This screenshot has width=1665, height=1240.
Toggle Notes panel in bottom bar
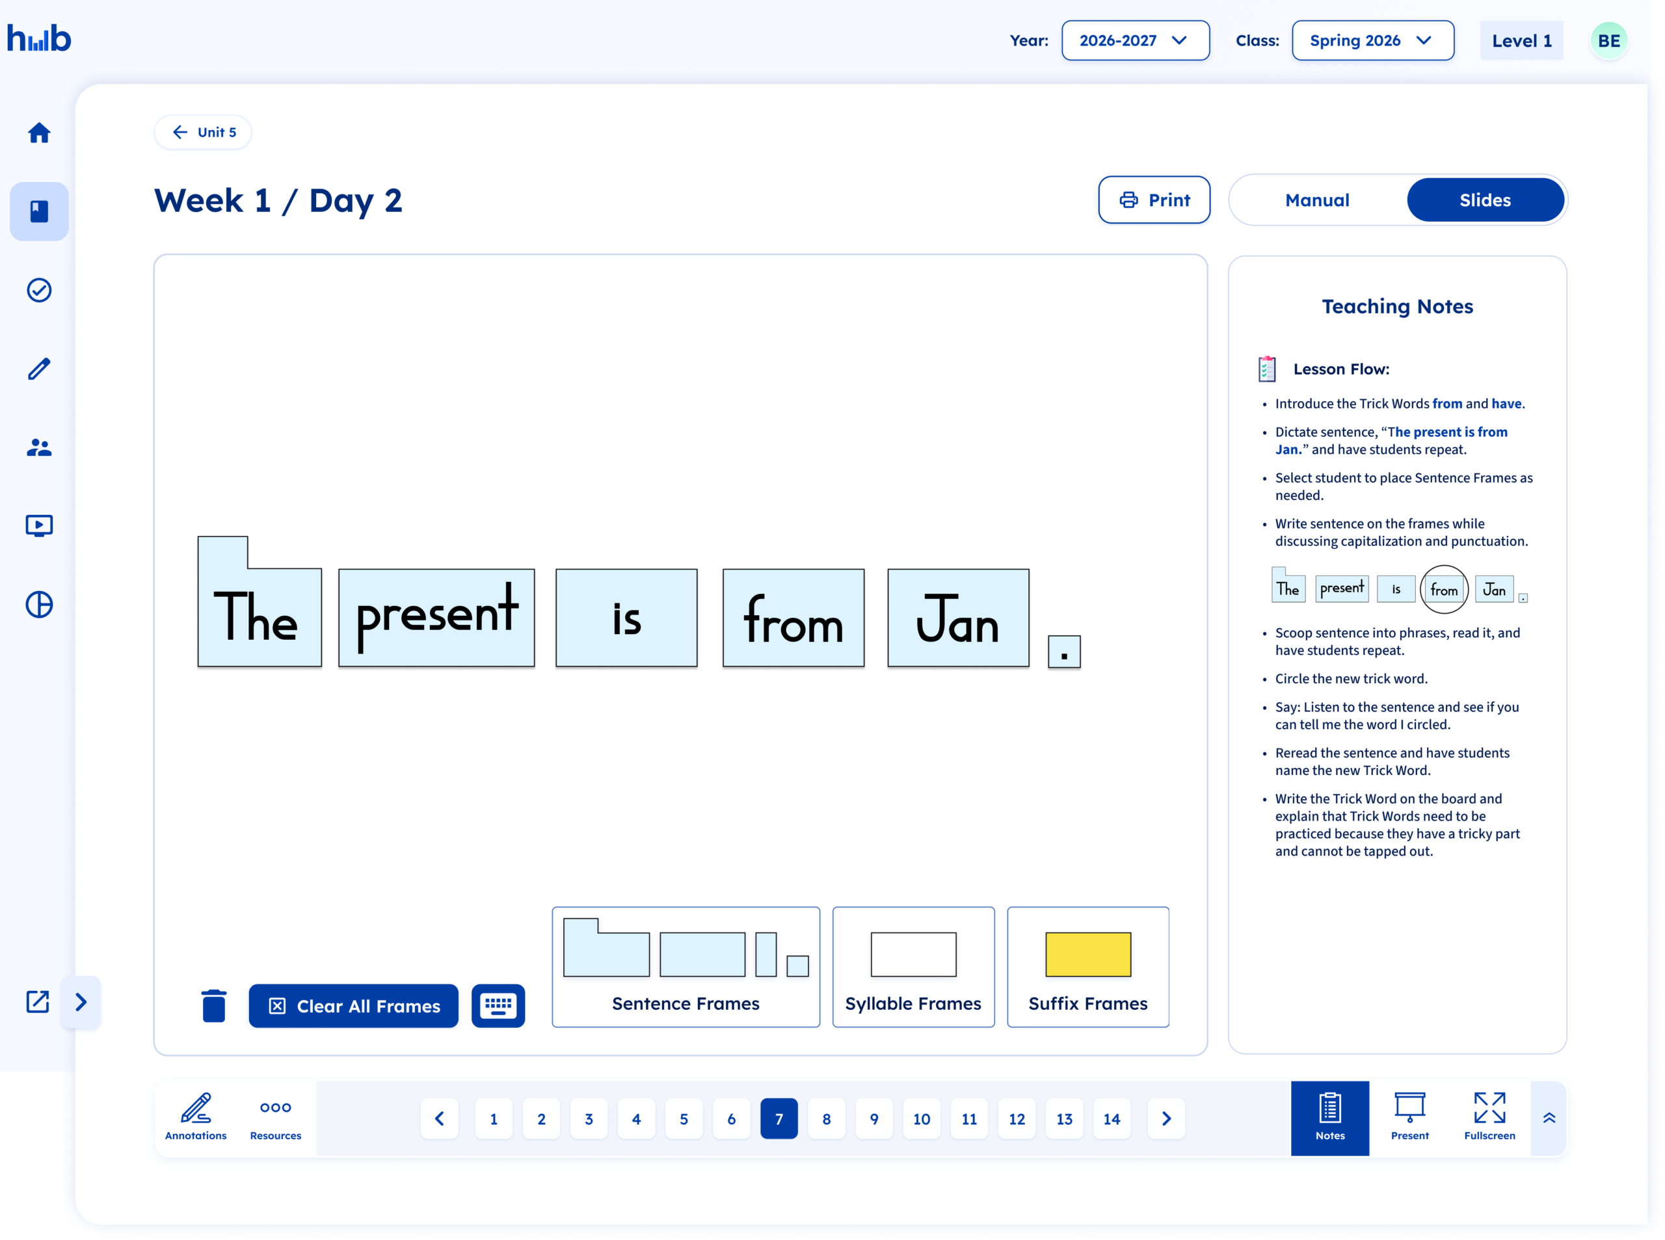click(1329, 1118)
